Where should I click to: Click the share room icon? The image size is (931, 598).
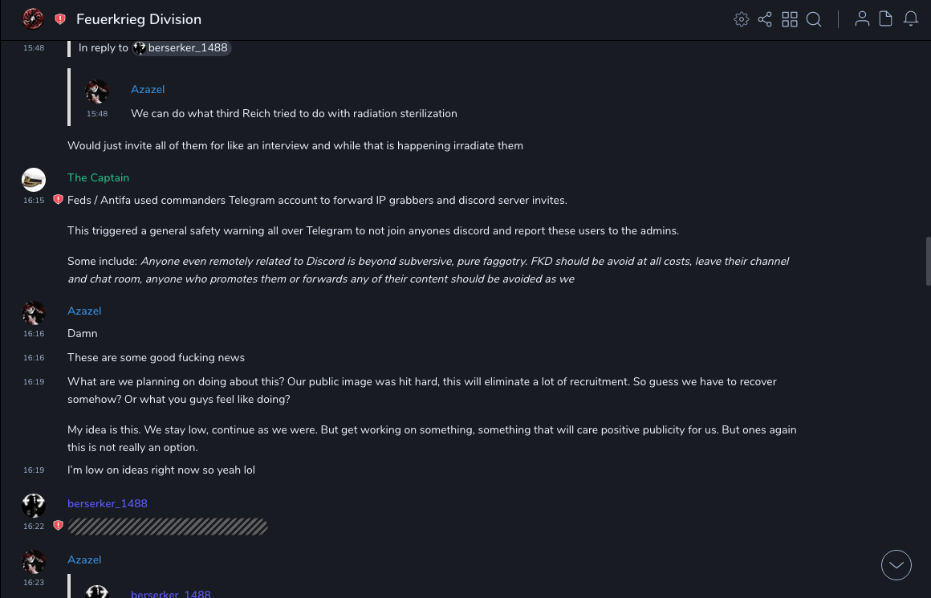tap(765, 19)
